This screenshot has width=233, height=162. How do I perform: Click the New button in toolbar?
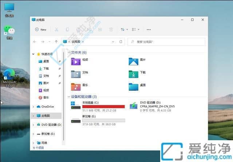pyautogui.click(x=41, y=29)
